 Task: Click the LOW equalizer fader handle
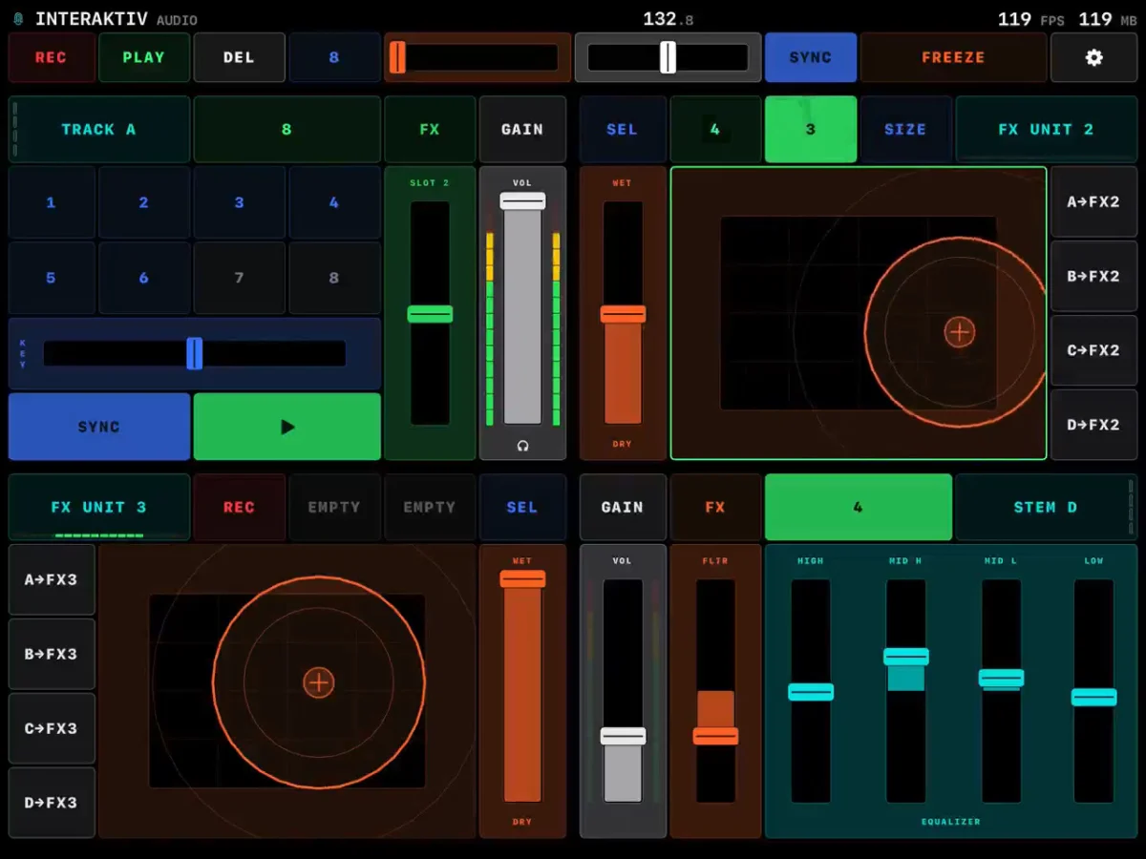coord(1093,698)
